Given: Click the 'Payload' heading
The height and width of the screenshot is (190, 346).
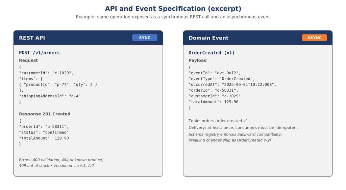Looking at the screenshot, I should pyautogui.click(x=197, y=60).
